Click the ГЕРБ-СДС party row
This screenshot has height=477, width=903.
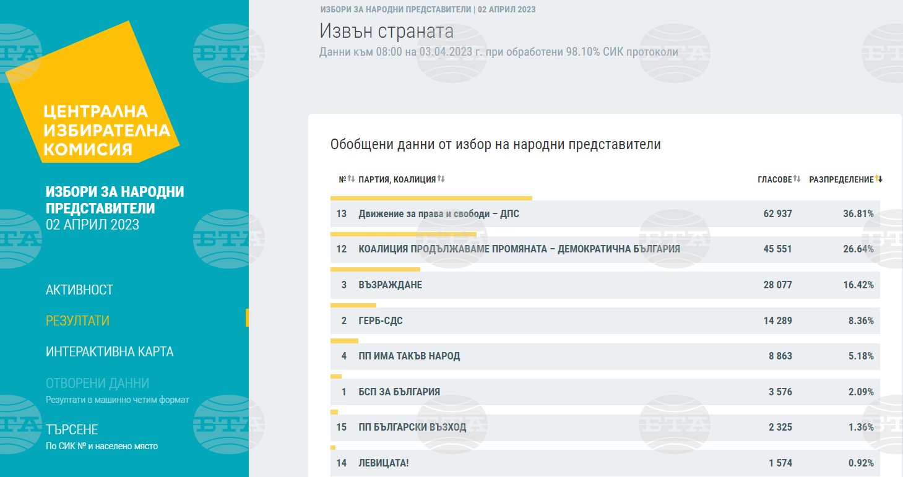pyautogui.click(x=380, y=320)
